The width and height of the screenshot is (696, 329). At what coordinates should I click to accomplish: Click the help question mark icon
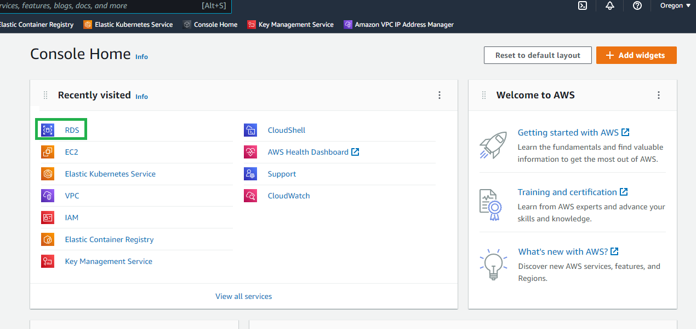coord(637,5)
